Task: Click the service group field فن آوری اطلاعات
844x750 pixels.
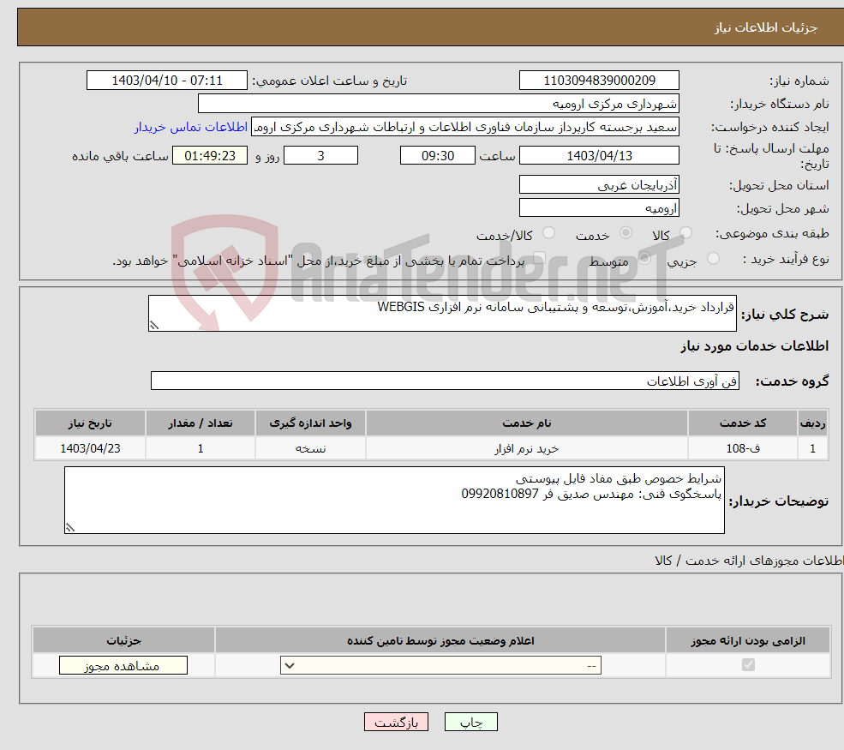Action: [x=446, y=381]
